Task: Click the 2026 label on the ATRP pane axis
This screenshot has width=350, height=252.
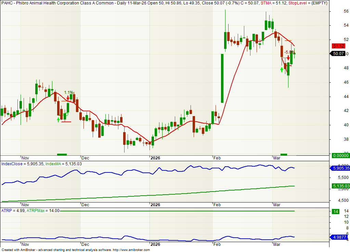Action: tap(155, 245)
